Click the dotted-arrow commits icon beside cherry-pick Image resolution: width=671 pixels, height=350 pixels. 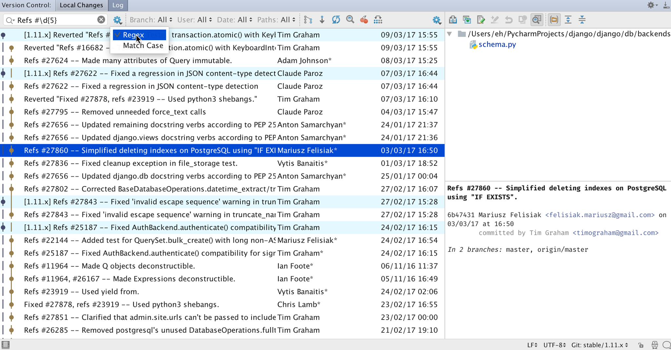tap(378, 20)
